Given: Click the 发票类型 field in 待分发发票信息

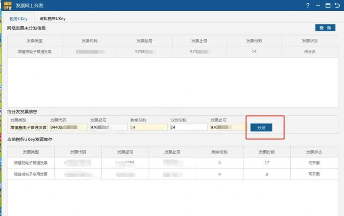Looking at the screenshot, I should 29,127.
